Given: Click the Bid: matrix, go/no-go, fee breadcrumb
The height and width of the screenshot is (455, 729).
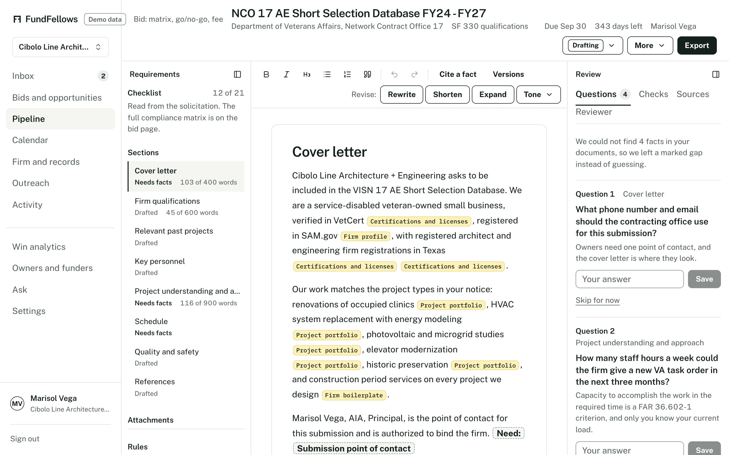Looking at the screenshot, I should tap(178, 19).
